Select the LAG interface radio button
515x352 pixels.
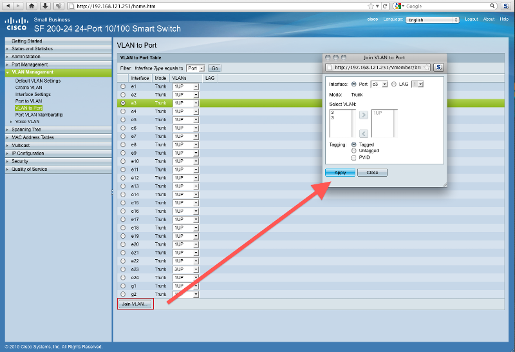point(394,84)
